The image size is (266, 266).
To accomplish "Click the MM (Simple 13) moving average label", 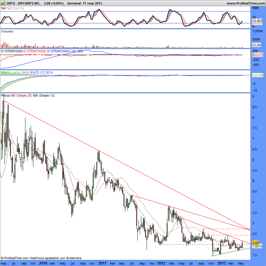I will tap(44, 95).
